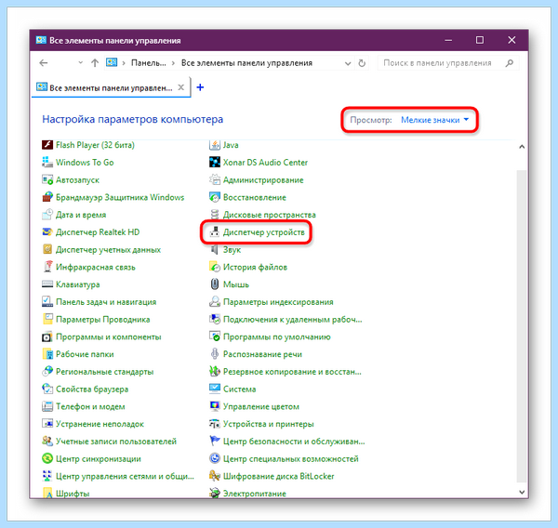This screenshot has width=558, height=528.
Task: Open the Система link
Action: (x=240, y=389)
